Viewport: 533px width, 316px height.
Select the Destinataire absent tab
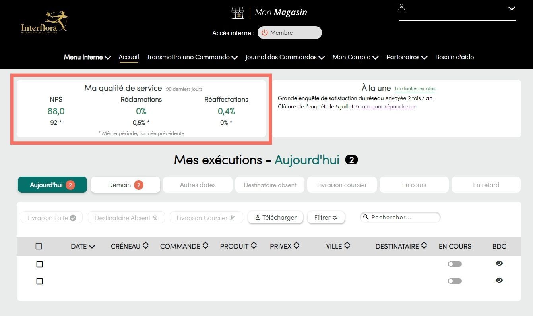270,185
